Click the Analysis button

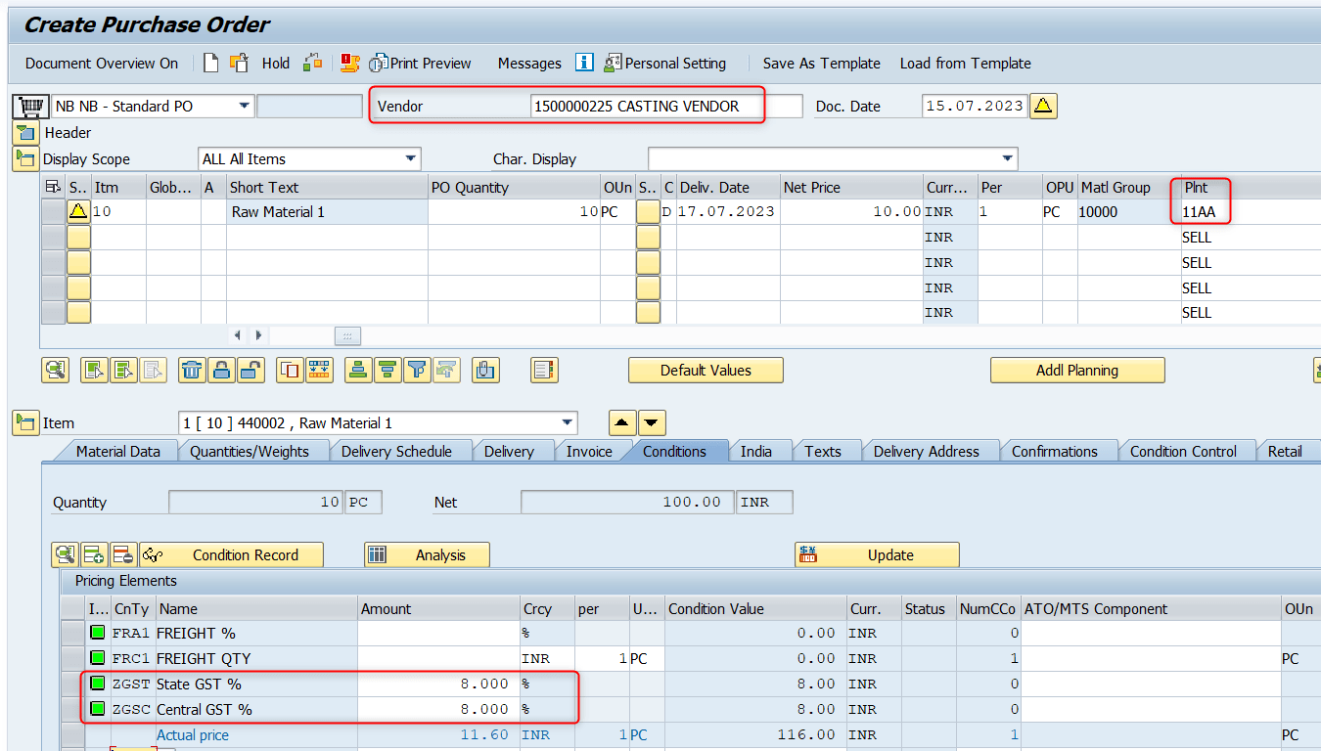pos(427,554)
